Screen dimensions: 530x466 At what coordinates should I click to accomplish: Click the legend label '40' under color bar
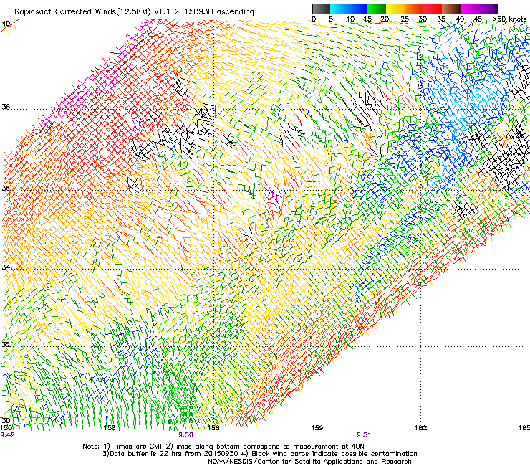click(x=460, y=19)
